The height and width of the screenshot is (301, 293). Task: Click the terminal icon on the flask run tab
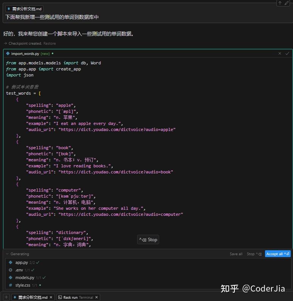pos(60,297)
